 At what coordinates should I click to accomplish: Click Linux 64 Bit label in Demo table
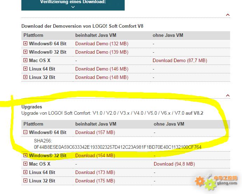pos(42,69)
